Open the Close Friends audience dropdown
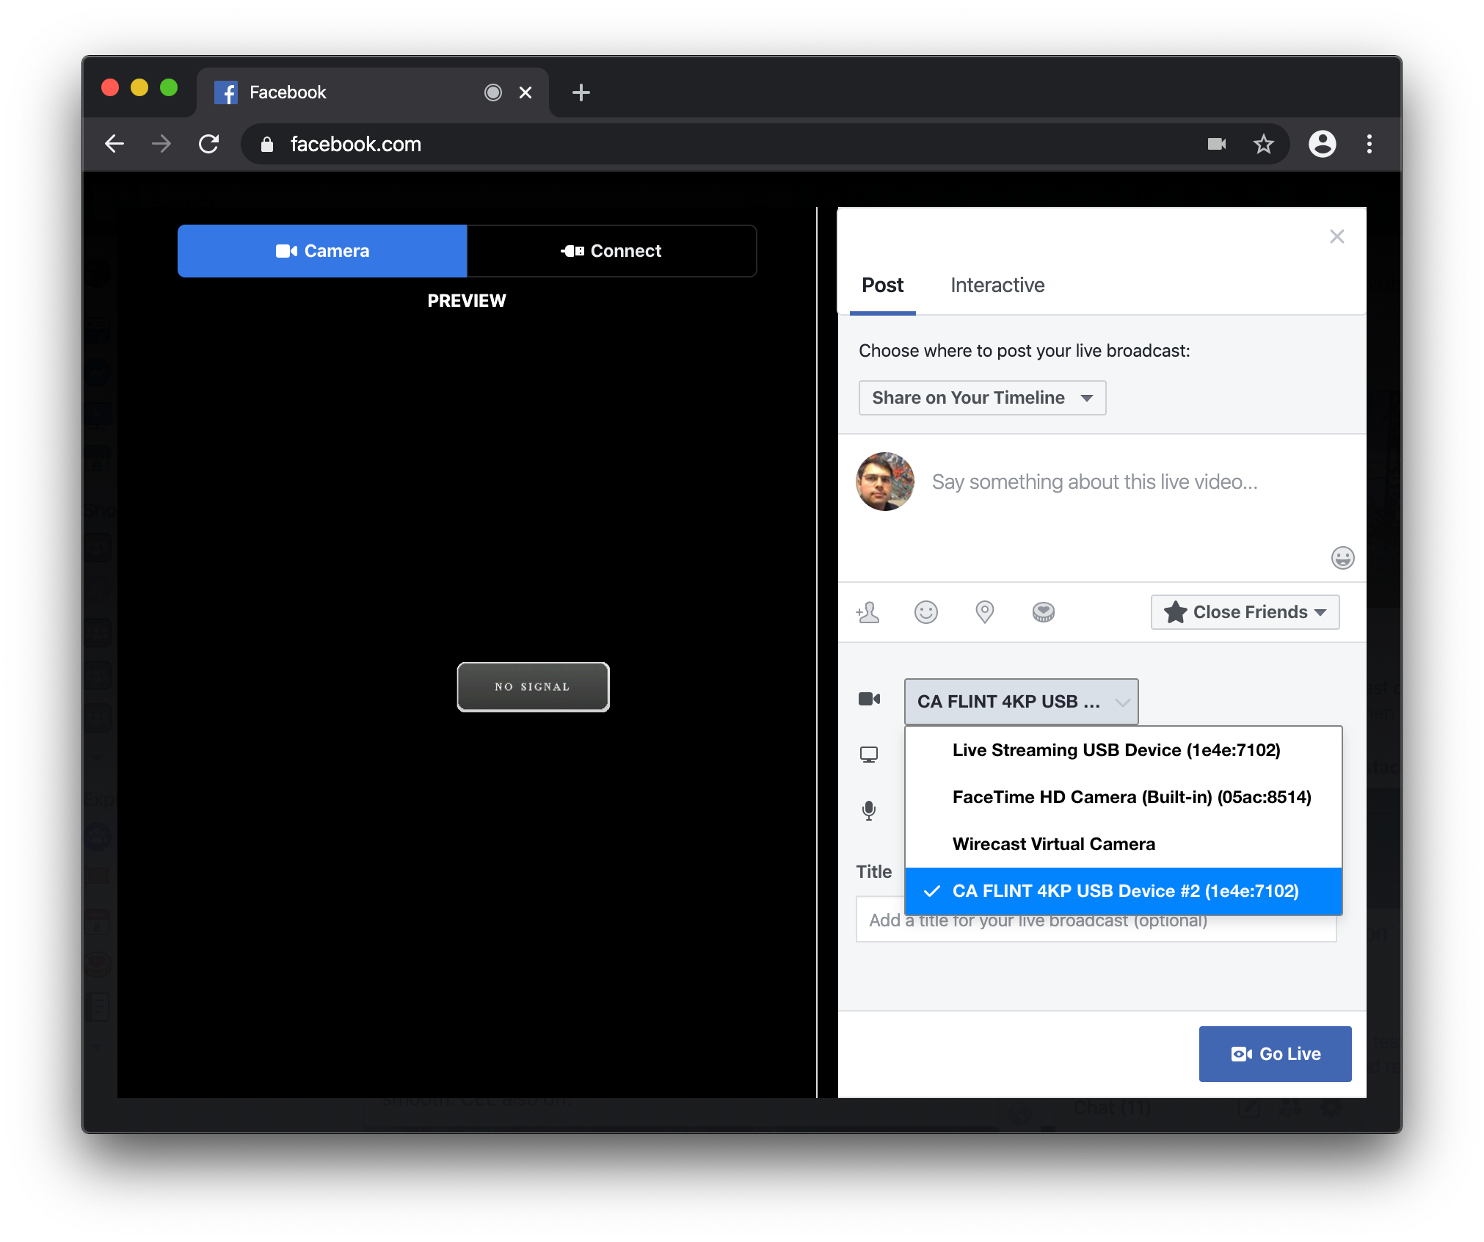Image resolution: width=1484 pixels, height=1242 pixels. point(1245,612)
